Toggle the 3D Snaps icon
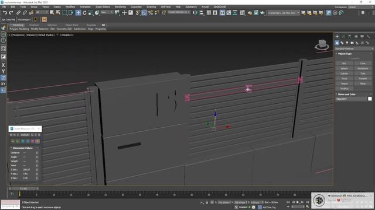The width and height of the screenshot is (375, 210). [x=138, y=13]
